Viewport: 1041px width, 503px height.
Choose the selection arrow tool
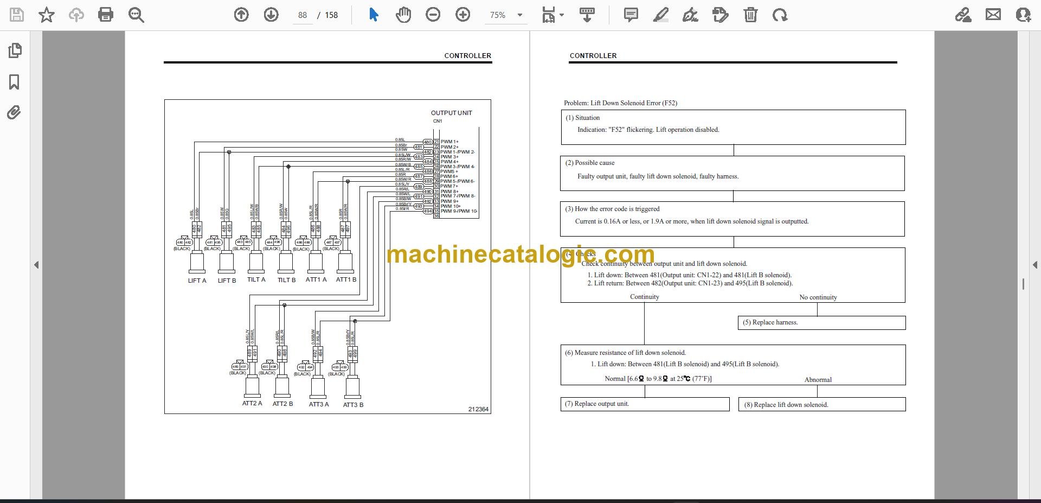[374, 15]
